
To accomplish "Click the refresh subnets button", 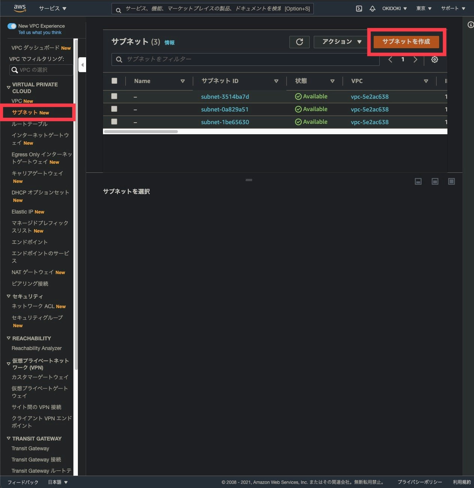I will click(300, 42).
